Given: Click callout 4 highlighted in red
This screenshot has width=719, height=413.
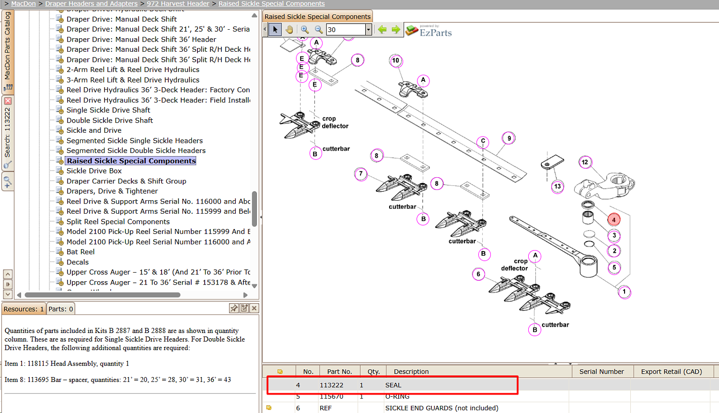Looking at the screenshot, I should click(x=614, y=220).
